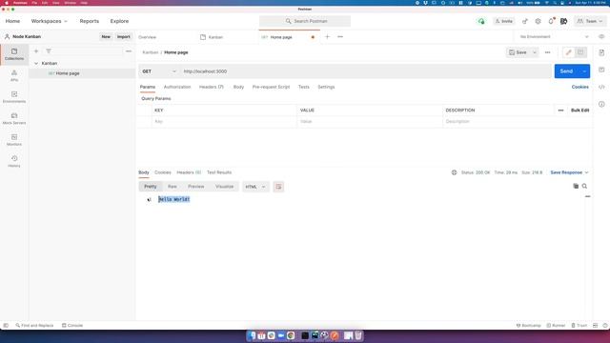Switch to the Headers (7) request tab
610x343 pixels.
[212, 87]
